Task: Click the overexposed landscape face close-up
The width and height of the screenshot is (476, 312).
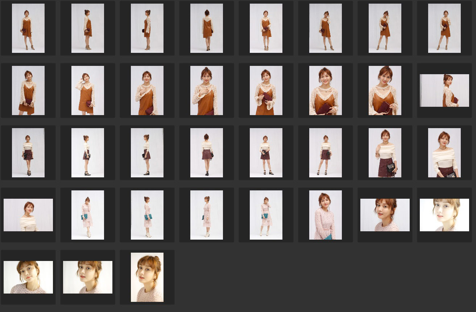Action: tap(444, 215)
